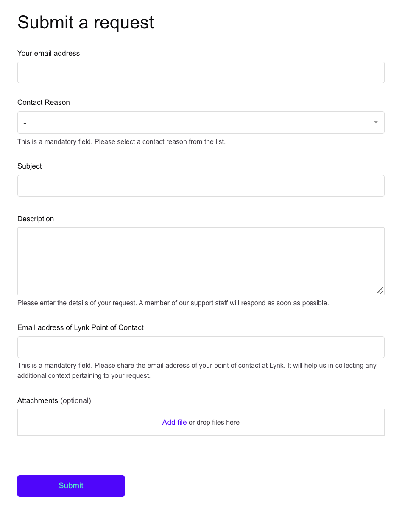Click the Attachments optional label

54,400
